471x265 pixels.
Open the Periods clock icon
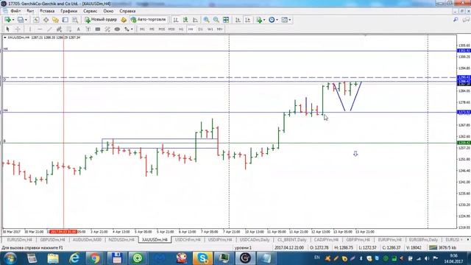pos(272,20)
